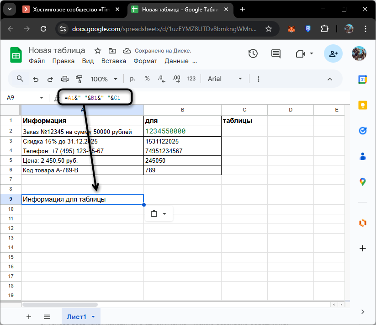Image resolution: width=376 pixels, height=325 pixels.
Task: Open Google Sheets home icon
Action: pyautogui.click(x=16, y=55)
